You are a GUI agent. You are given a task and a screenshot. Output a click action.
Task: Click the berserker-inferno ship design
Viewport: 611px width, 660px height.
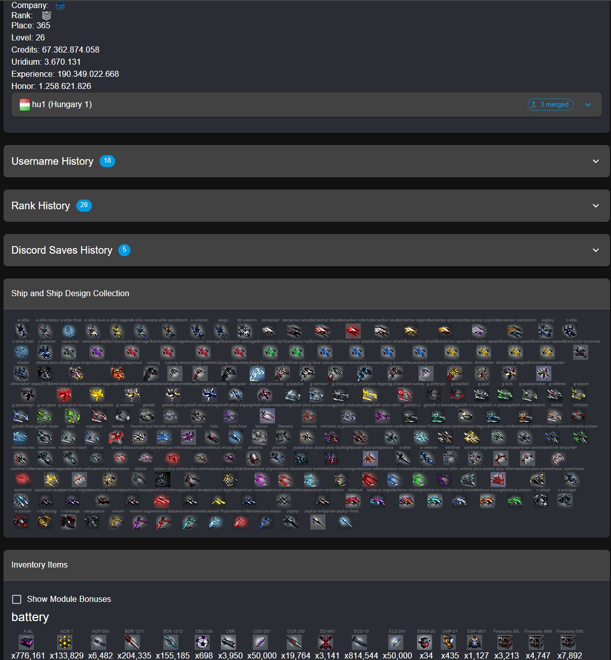pyautogui.click(x=353, y=331)
